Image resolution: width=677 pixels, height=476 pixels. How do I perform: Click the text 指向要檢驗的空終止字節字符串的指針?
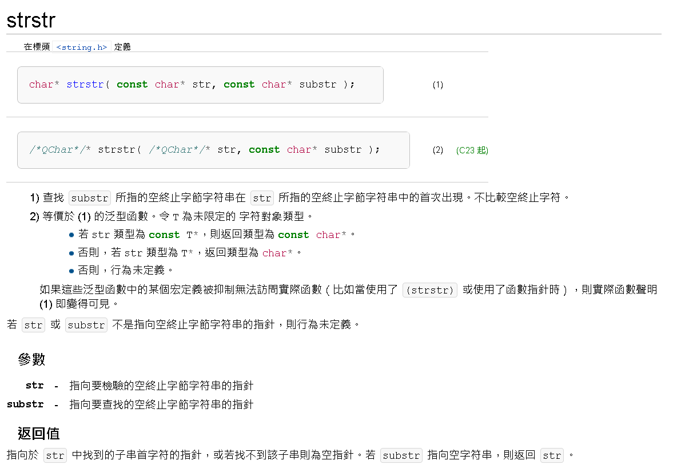[161, 385]
